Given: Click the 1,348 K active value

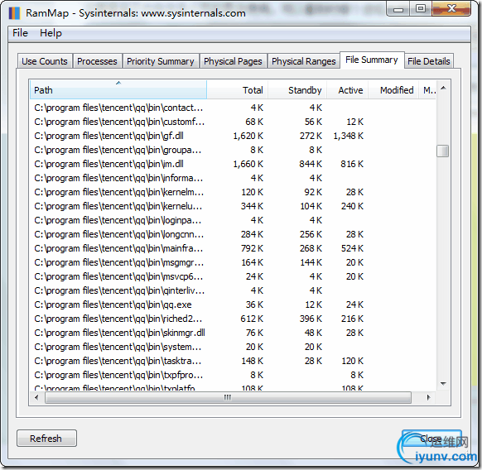Looking at the screenshot, I should (x=349, y=136).
